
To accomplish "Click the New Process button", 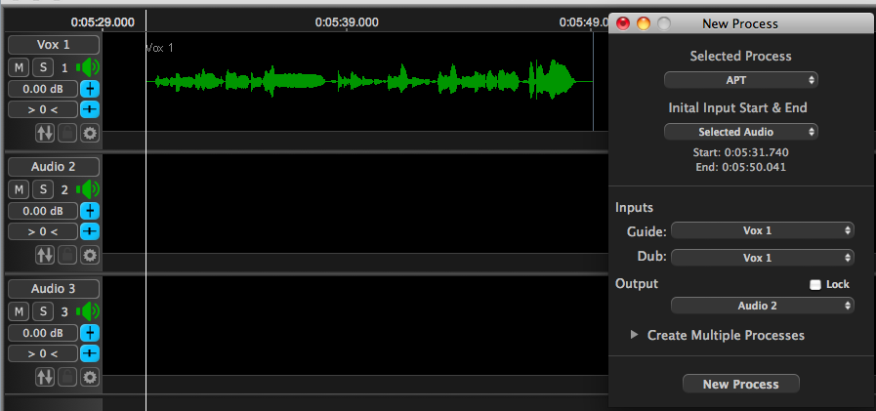I will point(740,384).
